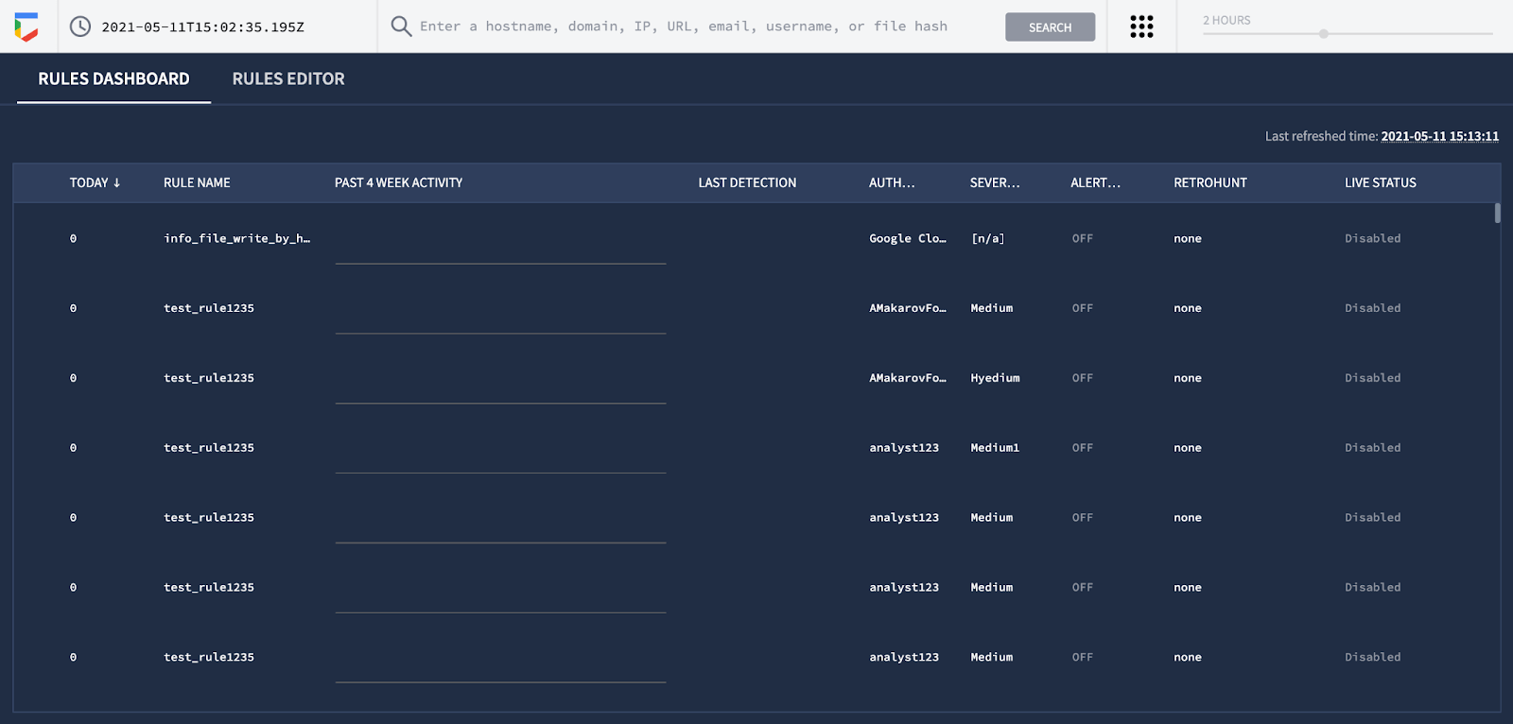Screen dimensions: 1513x724
Task: Click the Medium1 severity value
Action: click(995, 448)
